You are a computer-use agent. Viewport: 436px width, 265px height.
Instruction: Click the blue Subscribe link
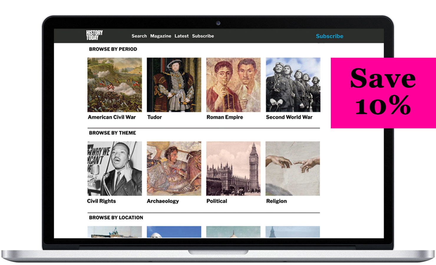tap(330, 36)
